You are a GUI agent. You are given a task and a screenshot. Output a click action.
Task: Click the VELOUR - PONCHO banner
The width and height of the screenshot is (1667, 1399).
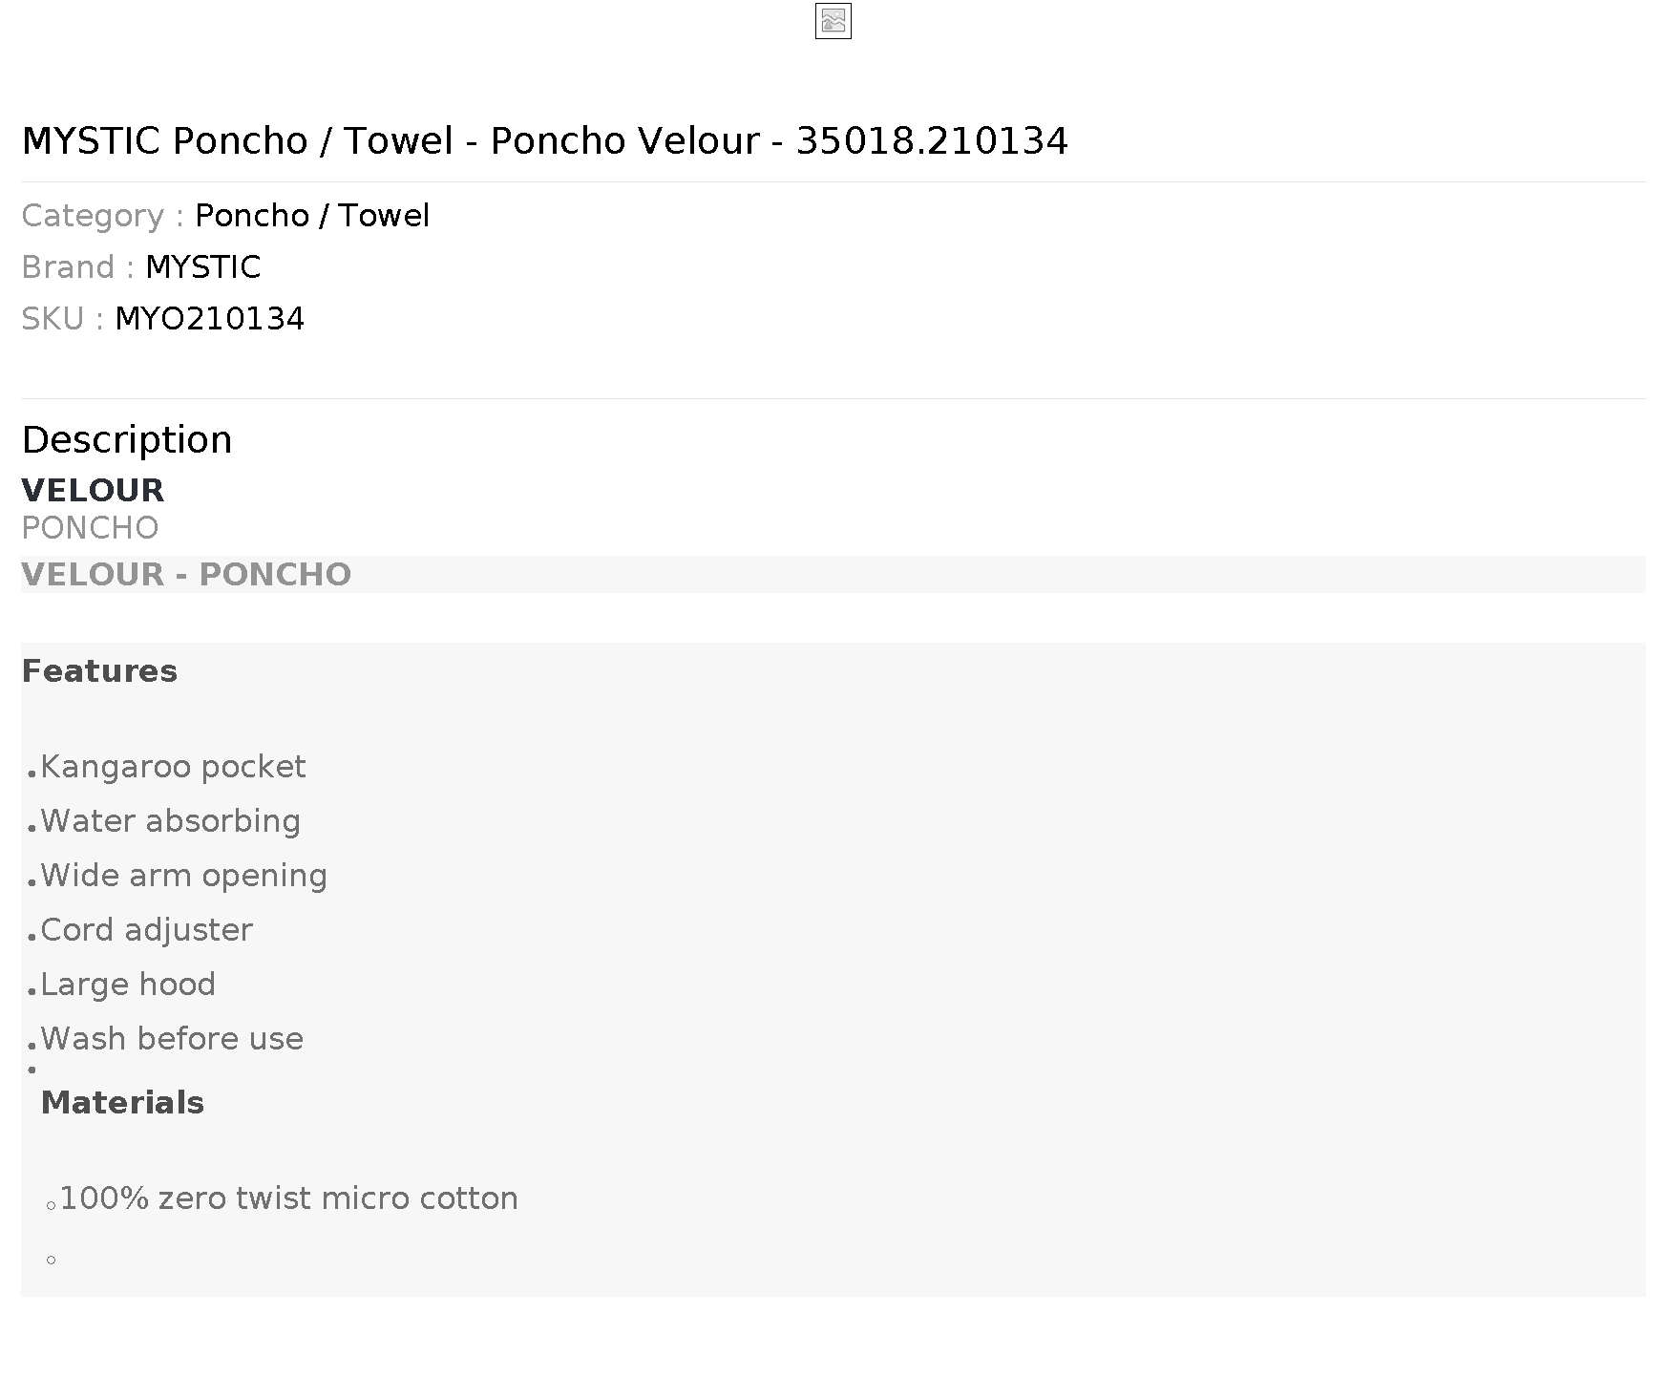pos(833,575)
